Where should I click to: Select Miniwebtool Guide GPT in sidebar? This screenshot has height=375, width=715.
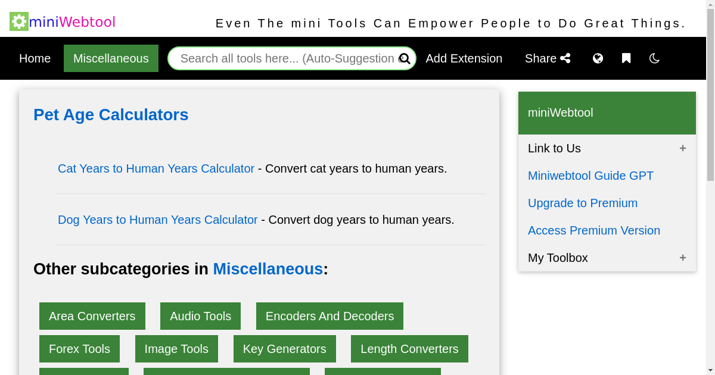point(590,176)
